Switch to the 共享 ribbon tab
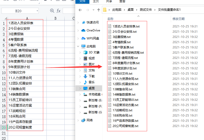The height and width of the screenshot is (140, 204). (109, 1)
